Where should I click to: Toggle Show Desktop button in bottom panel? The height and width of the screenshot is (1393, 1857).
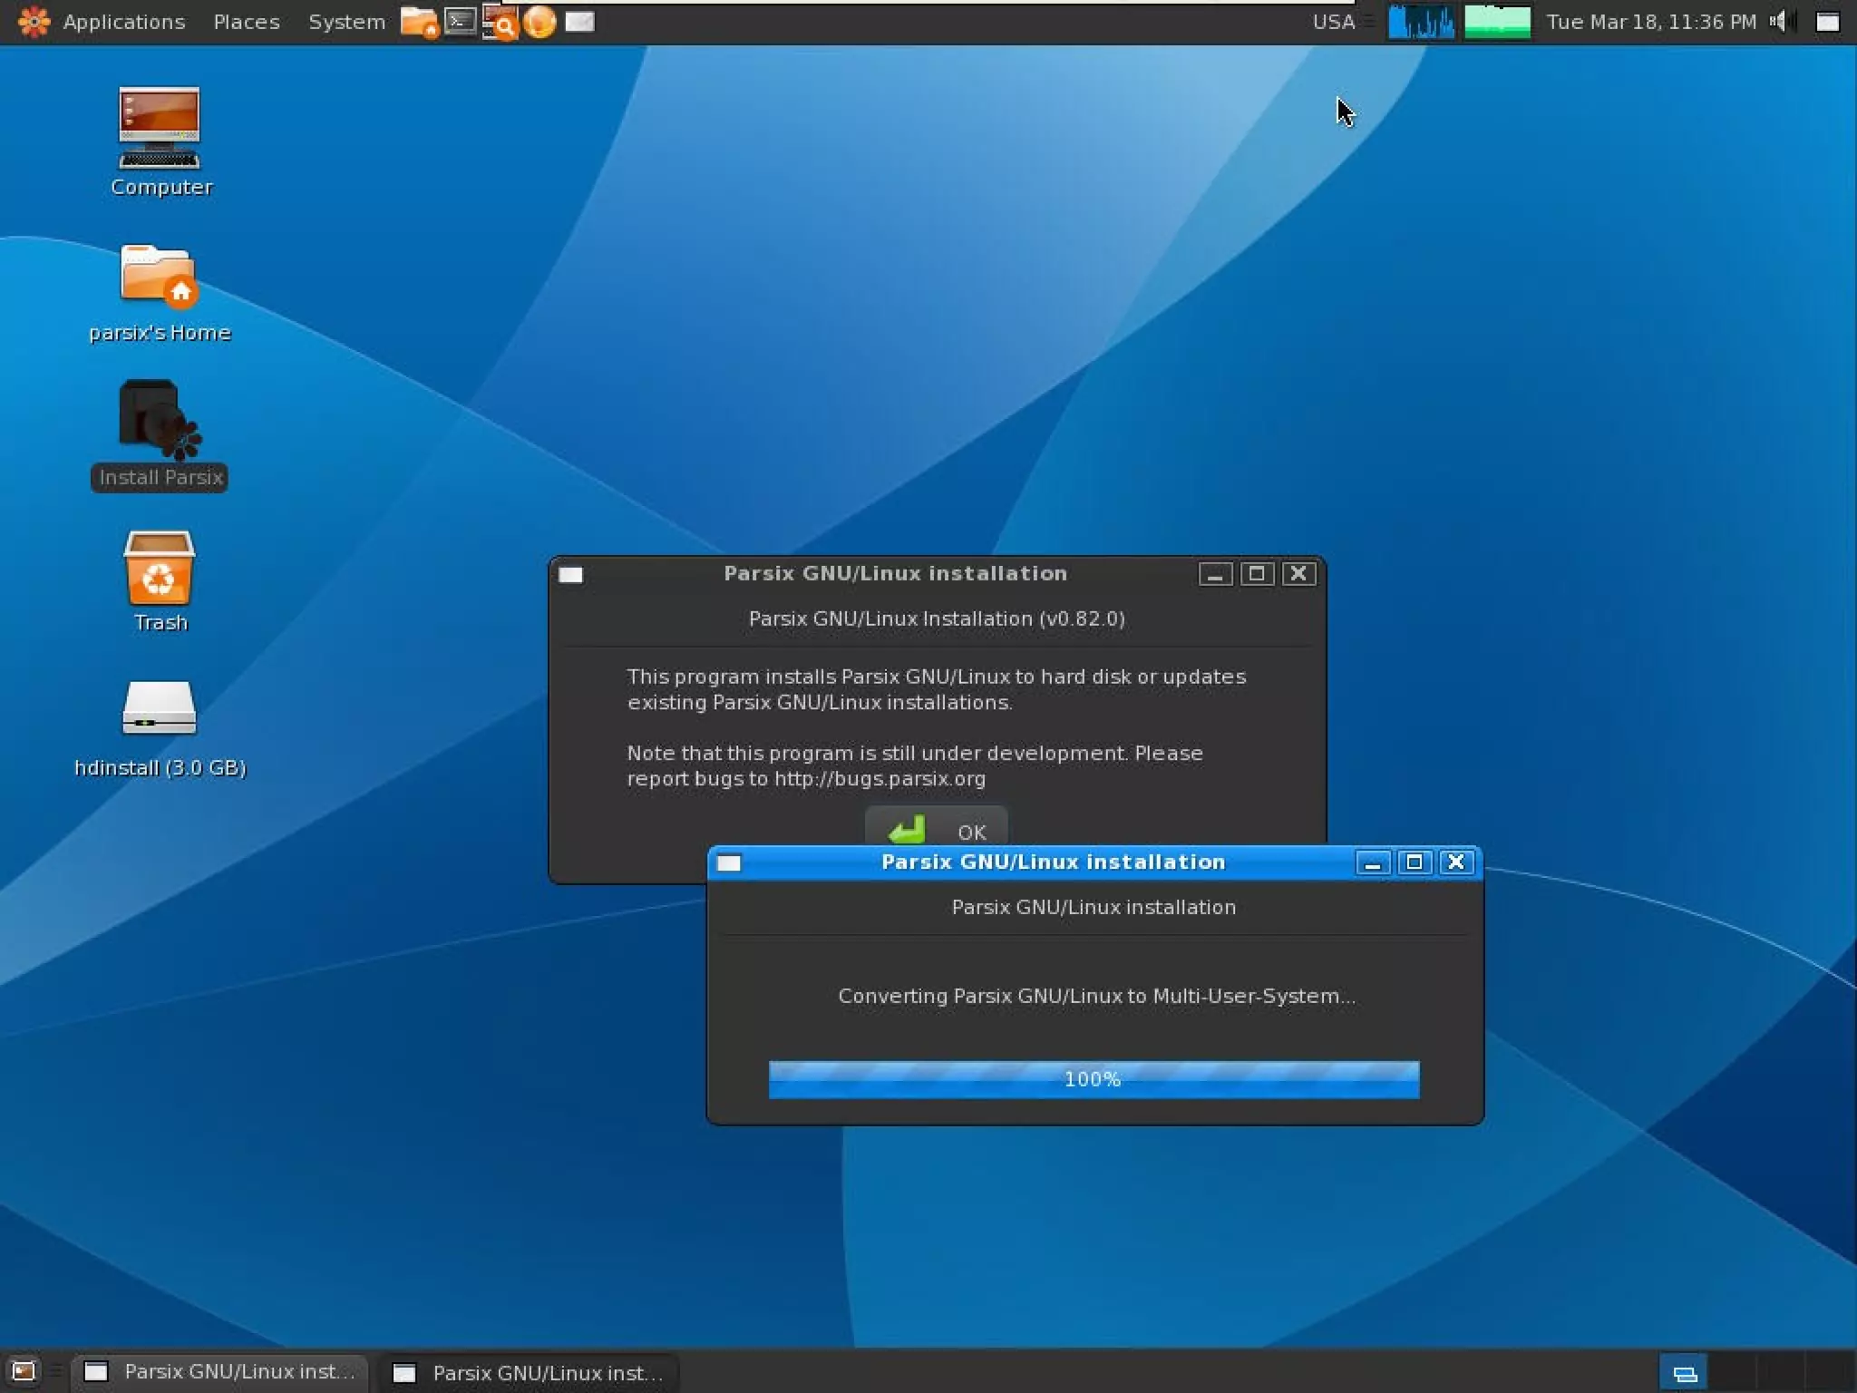tap(24, 1371)
